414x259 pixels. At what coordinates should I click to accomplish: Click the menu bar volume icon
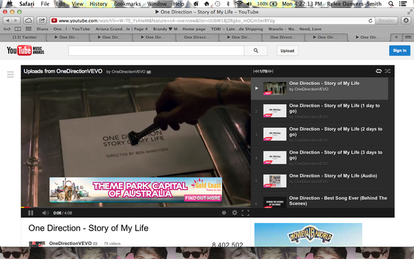pyautogui.click(x=248, y=3)
